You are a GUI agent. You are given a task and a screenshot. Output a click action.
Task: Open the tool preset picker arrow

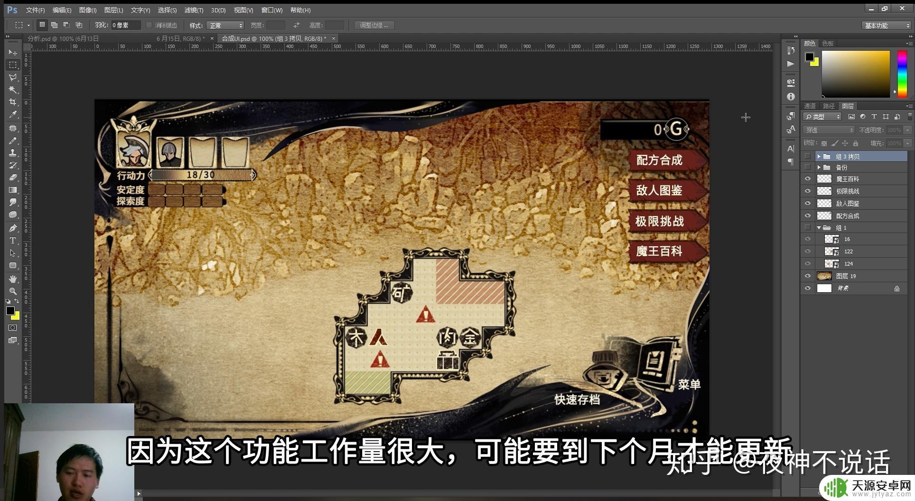[x=28, y=25]
